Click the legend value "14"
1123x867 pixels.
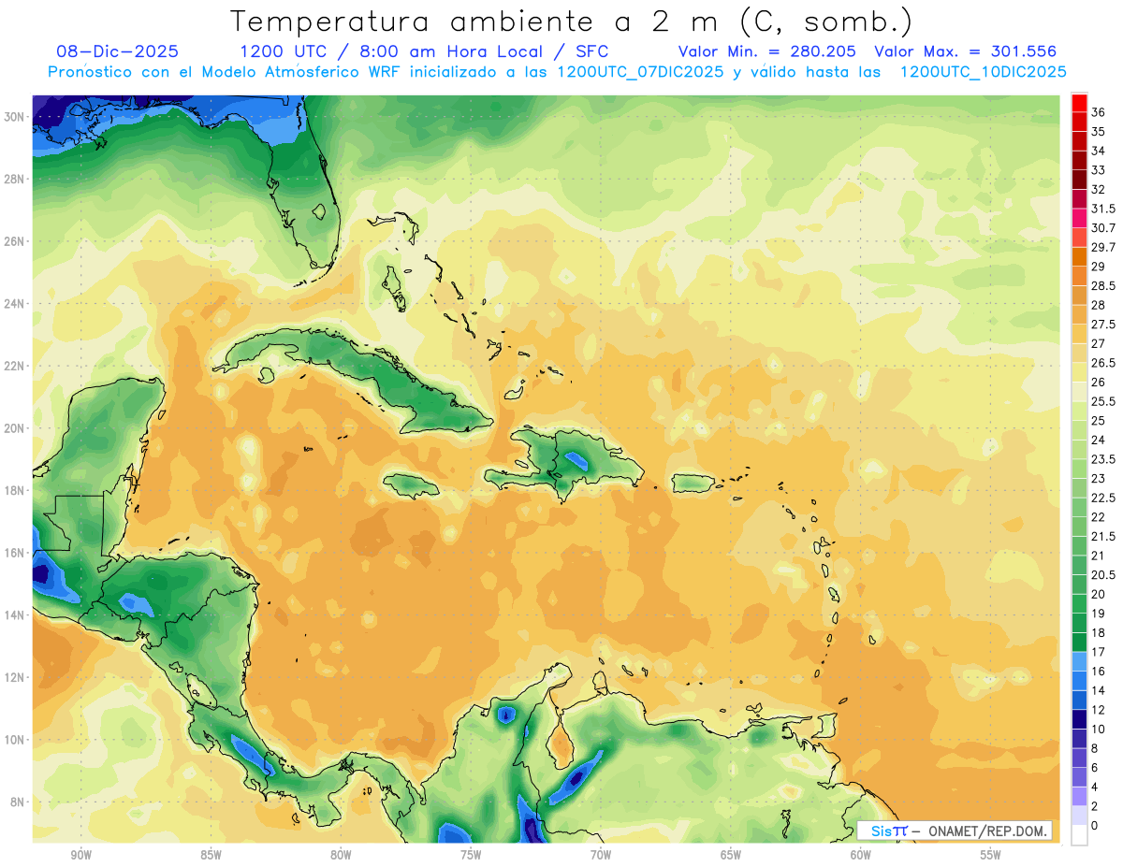(1098, 690)
